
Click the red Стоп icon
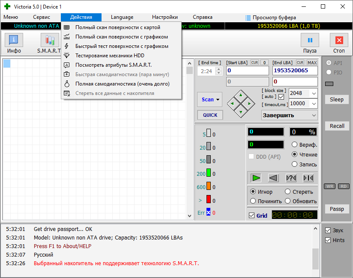tap(339, 40)
